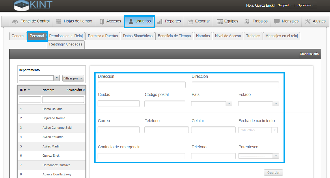330x178 pixels.
Task: Select the Exportar arrow icon
Action: pos(191,22)
